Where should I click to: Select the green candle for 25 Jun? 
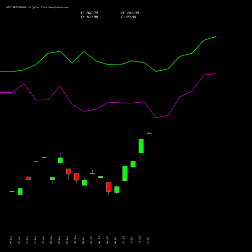pyautogui.click(x=60, y=160)
